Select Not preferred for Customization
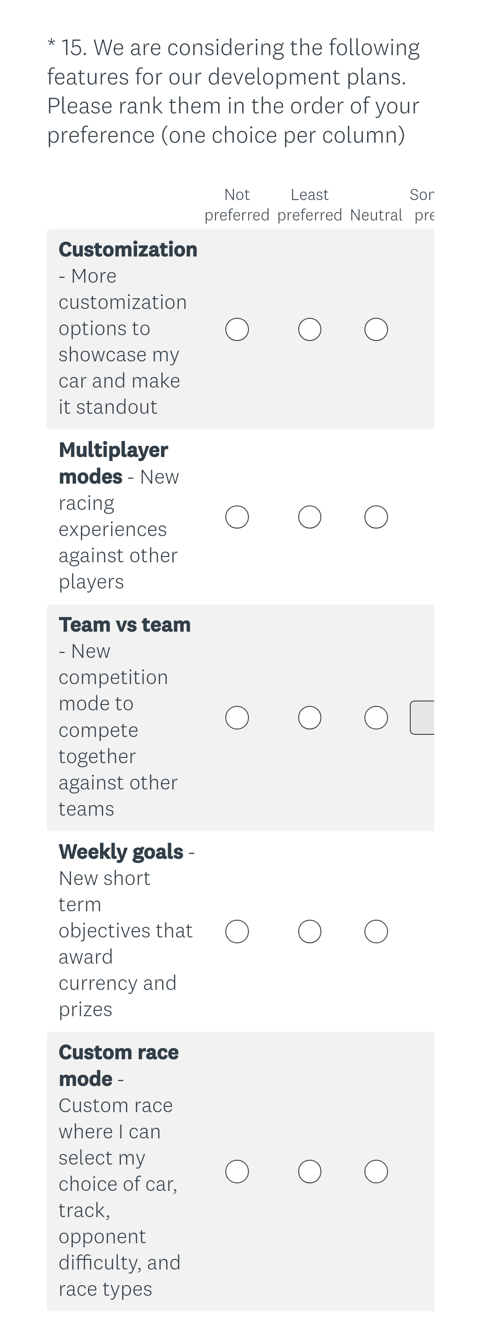The height and width of the screenshot is (1318, 480). pyautogui.click(x=237, y=329)
